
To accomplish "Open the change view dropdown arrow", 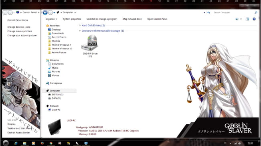I will (241, 19).
